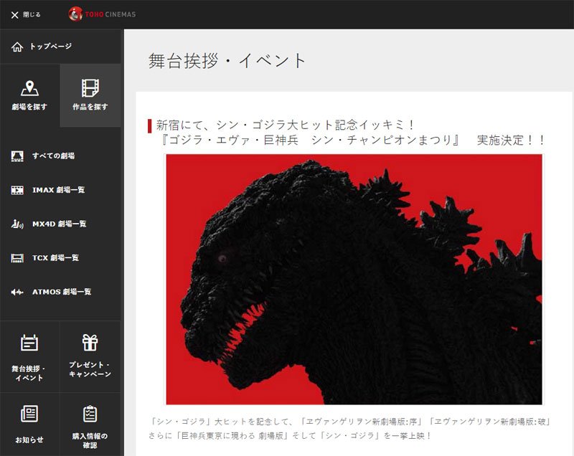
Task: Select すべての劇場 theater icon
Action: pos(17,156)
